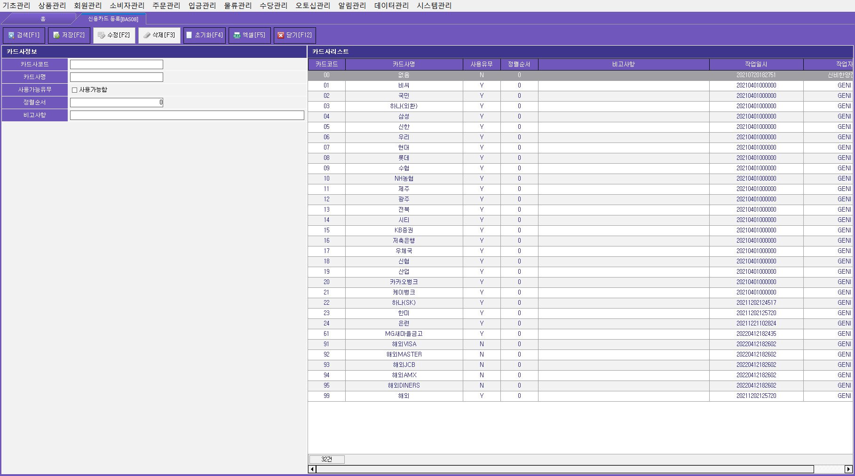Viewport: 855px width, 476px height.
Task: Click the 작업일시 column header
Action: tap(756, 64)
